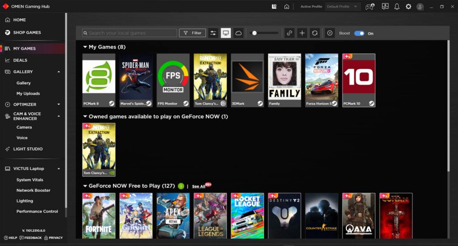Screen dimensions: 458x246
Task: Open Network Booster
Action: point(33,190)
